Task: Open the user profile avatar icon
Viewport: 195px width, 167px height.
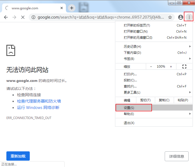Action: (181, 17)
